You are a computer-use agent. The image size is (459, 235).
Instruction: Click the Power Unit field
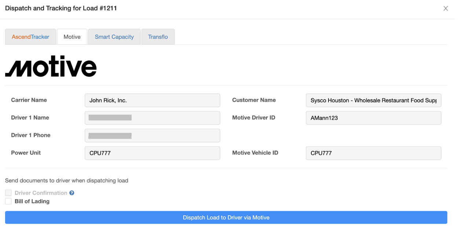pyautogui.click(x=153, y=153)
